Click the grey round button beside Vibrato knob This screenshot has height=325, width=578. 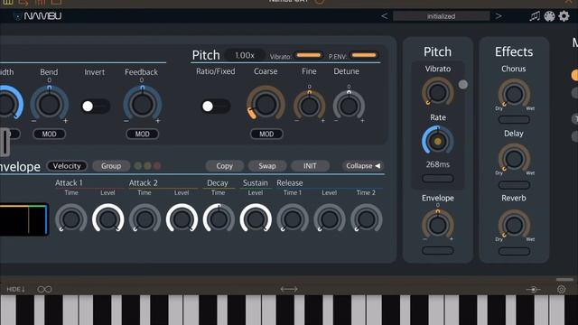(463, 84)
